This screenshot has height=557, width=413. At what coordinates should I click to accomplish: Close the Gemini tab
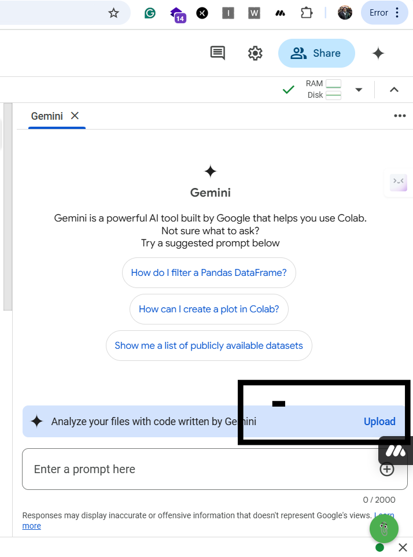tap(75, 116)
